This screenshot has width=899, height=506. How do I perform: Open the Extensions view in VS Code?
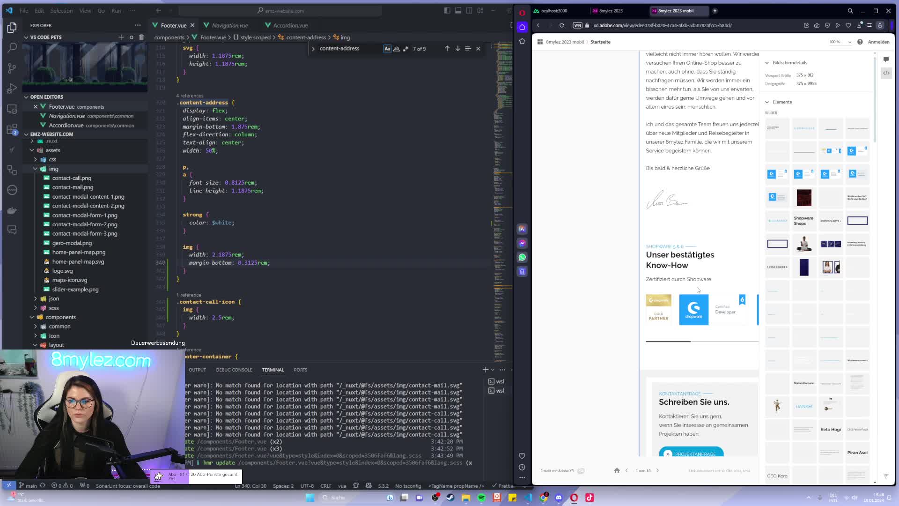[12, 129]
